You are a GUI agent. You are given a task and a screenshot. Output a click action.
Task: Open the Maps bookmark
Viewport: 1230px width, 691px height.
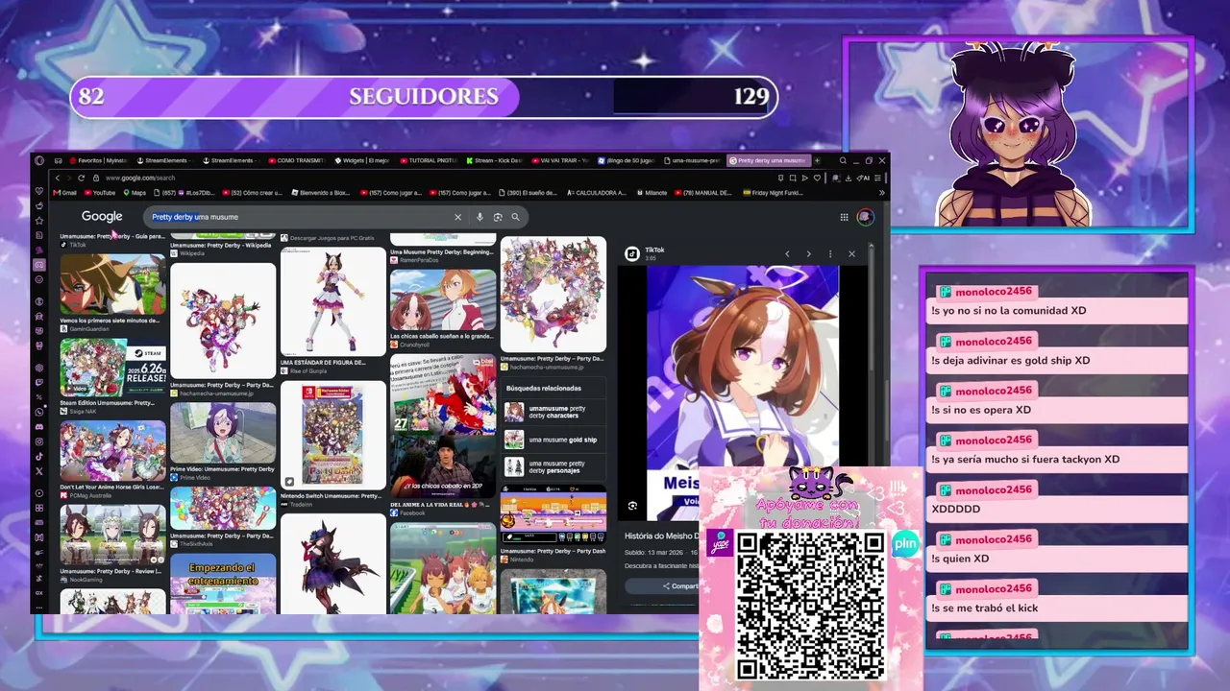coord(135,193)
